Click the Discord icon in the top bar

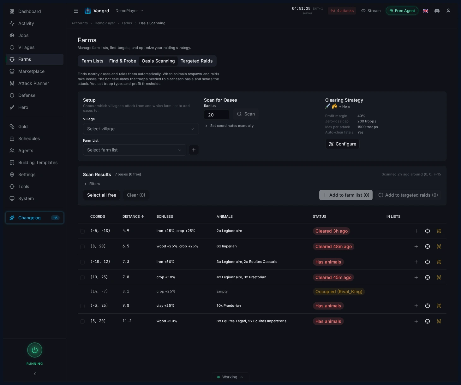[x=437, y=11]
